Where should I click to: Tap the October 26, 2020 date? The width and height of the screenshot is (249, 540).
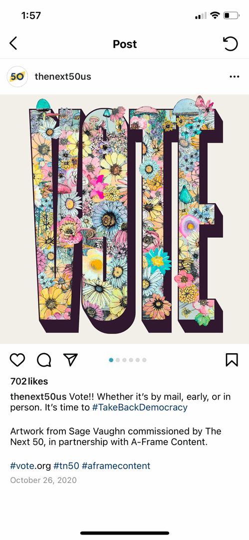coord(43,480)
